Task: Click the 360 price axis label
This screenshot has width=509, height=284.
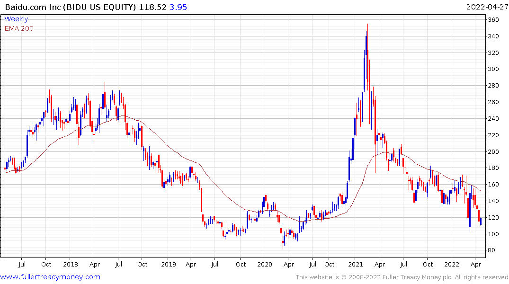Action: 493,20
